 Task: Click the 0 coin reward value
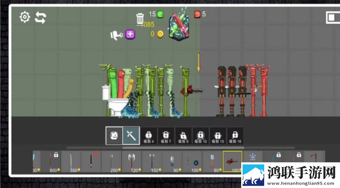(x=153, y=34)
